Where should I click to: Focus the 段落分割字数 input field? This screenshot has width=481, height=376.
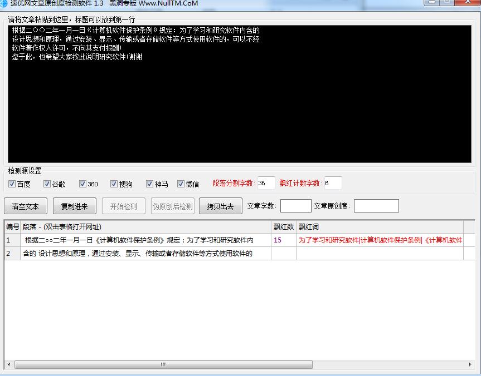266,183
